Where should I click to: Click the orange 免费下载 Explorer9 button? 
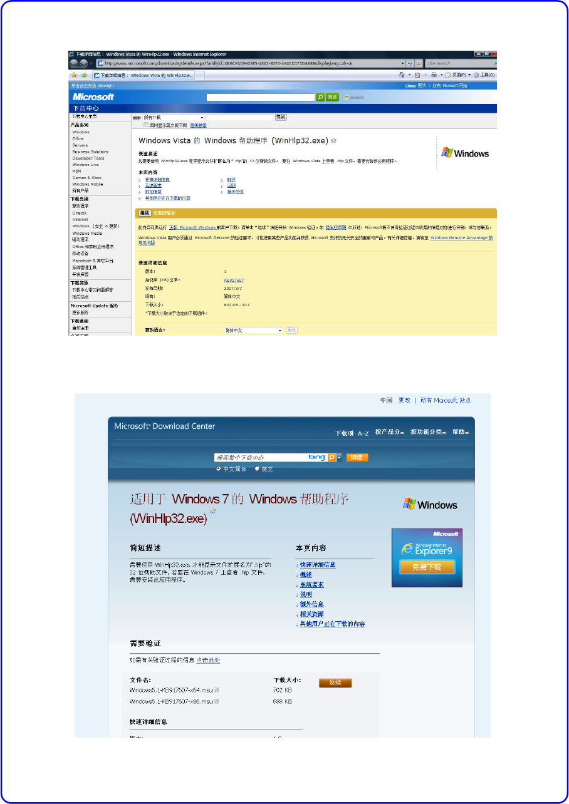click(426, 567)
